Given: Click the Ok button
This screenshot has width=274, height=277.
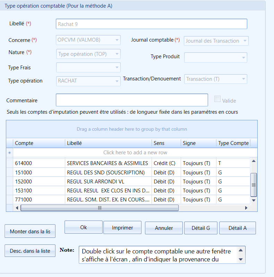Looking at the screenshot, I should pos(84,227).
